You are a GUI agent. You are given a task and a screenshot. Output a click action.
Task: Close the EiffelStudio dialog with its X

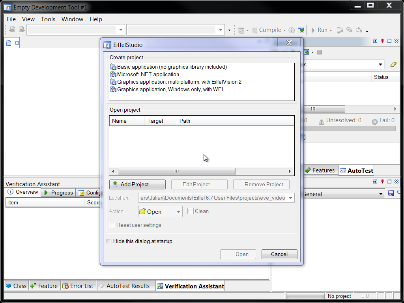289,43
